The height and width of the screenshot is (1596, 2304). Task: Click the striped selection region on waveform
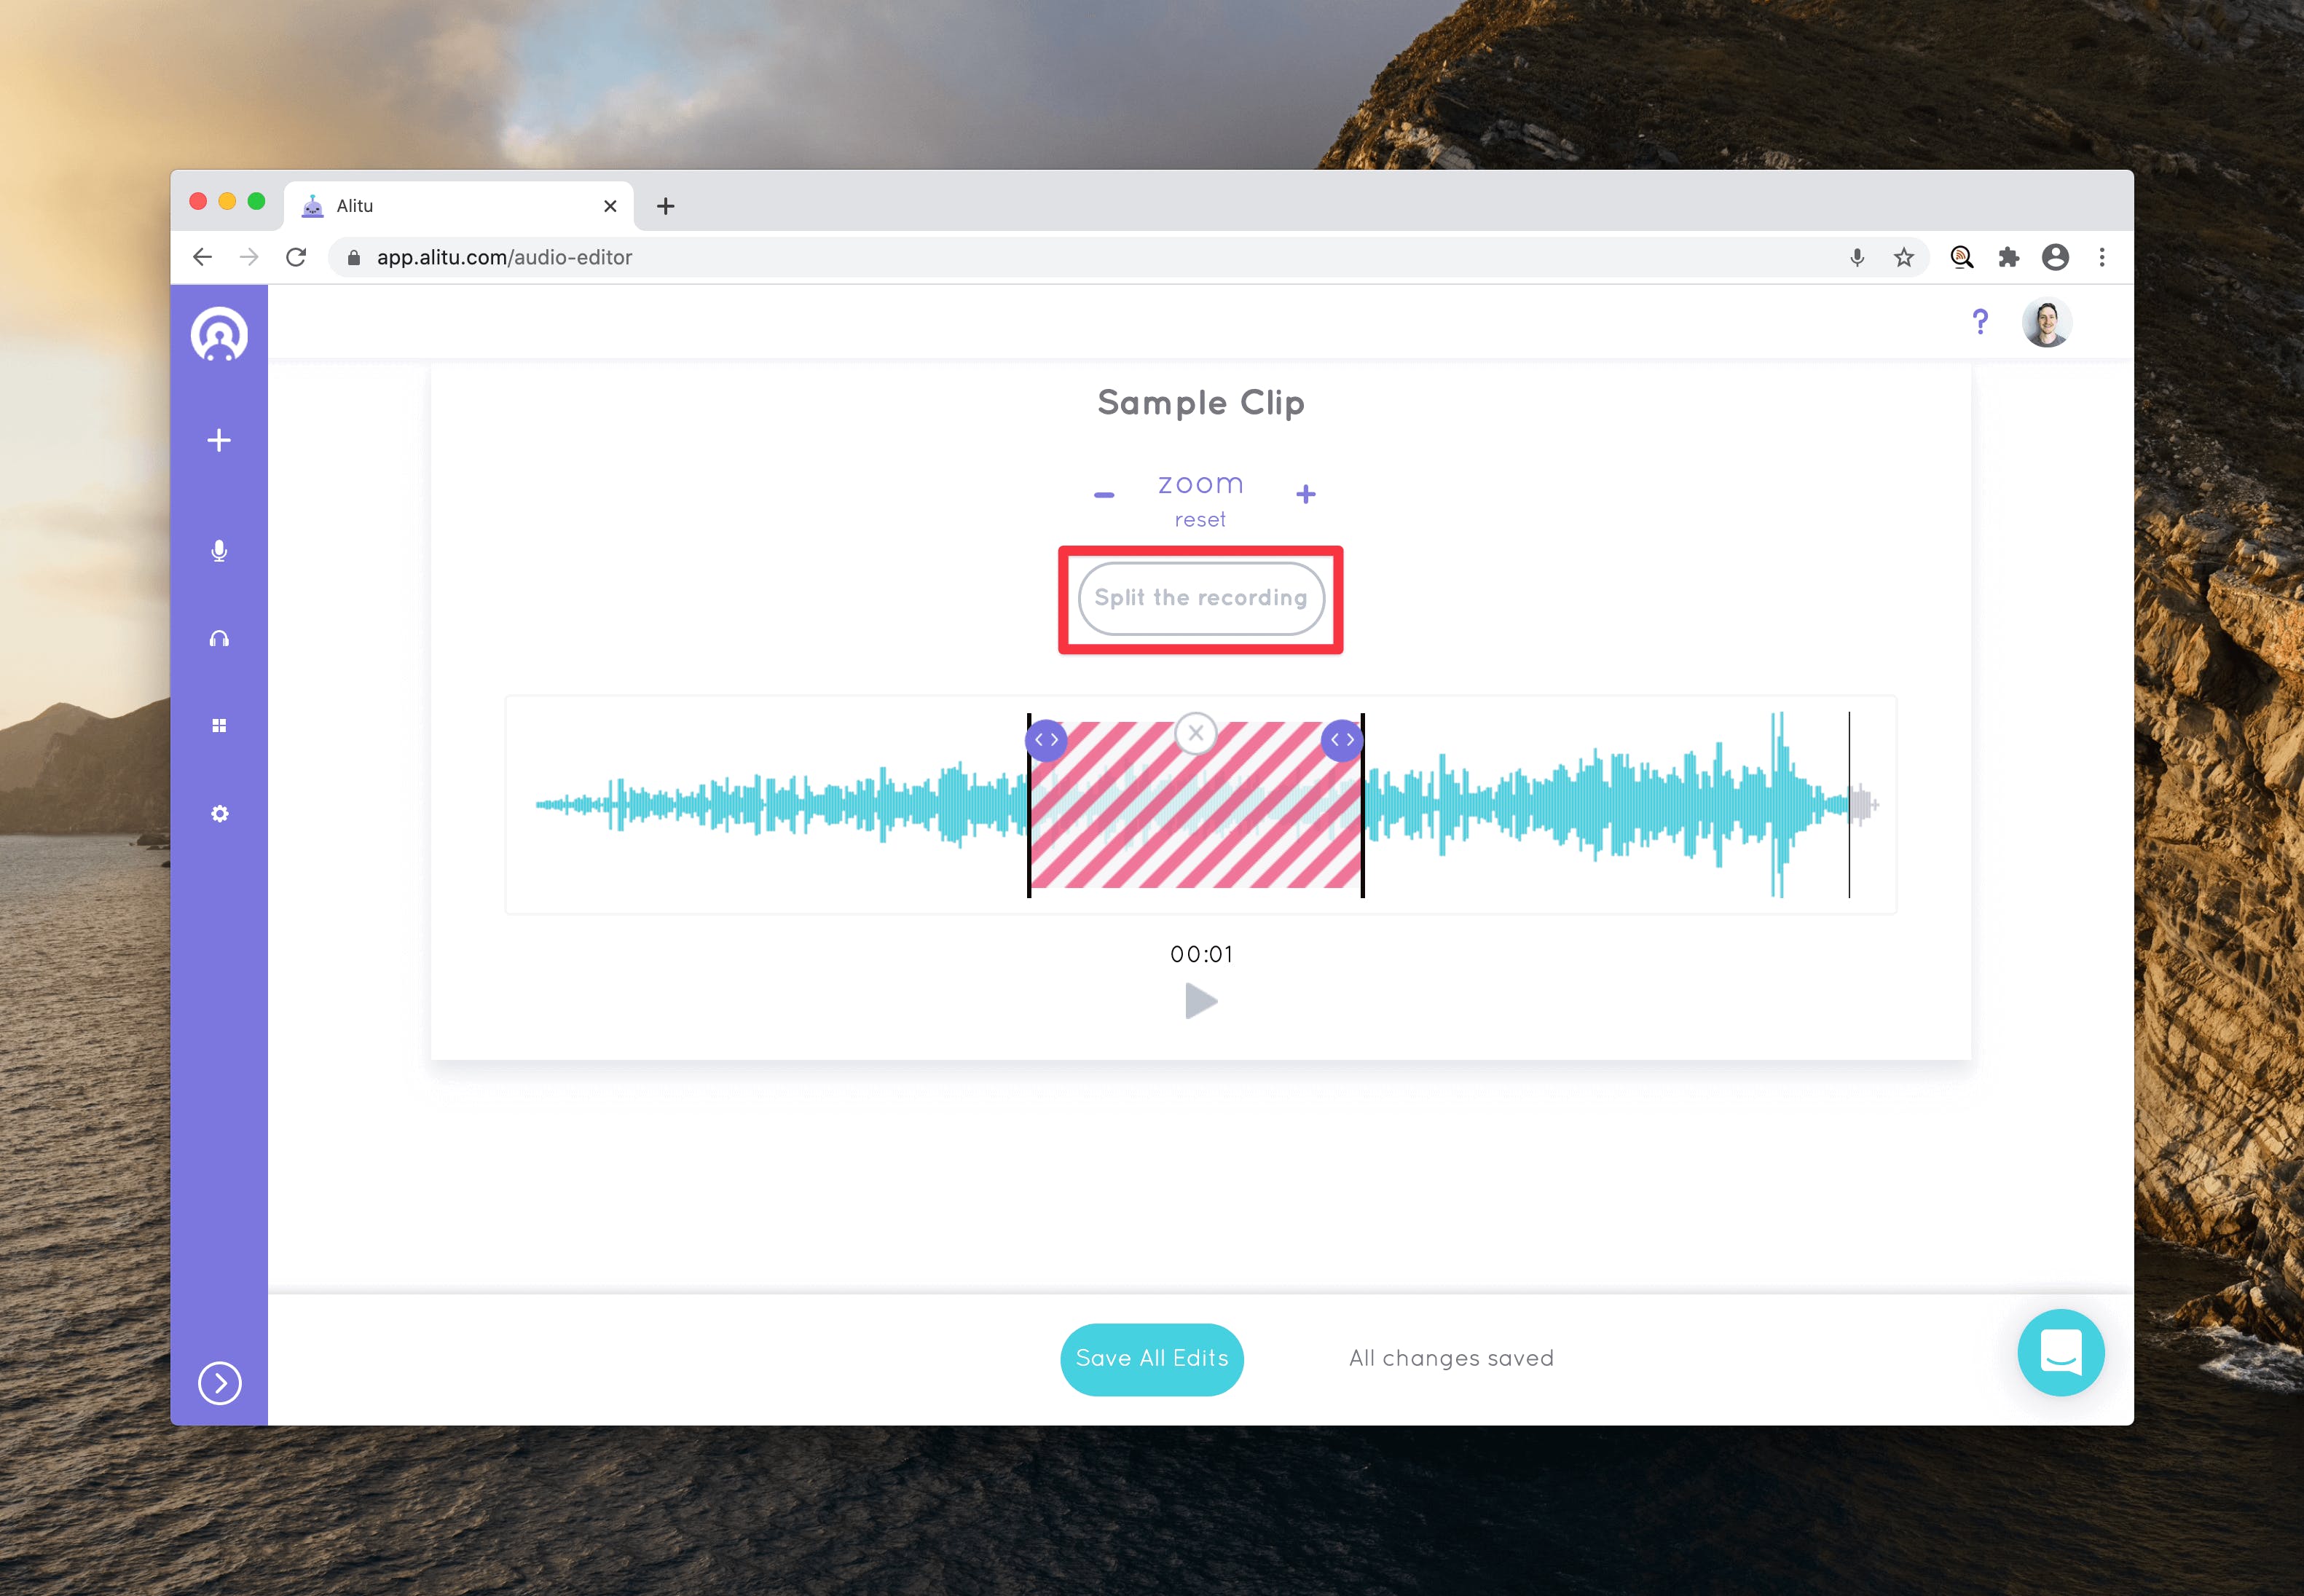[1198, 803]
